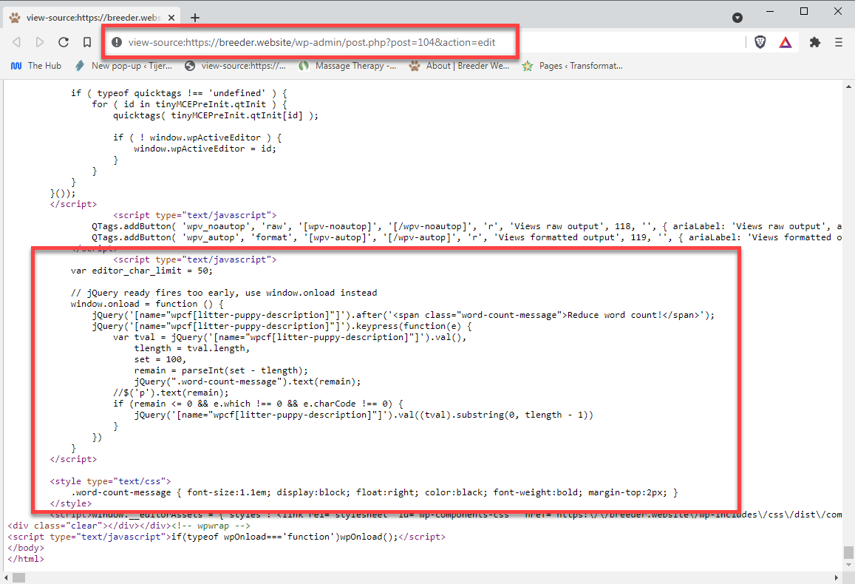Click the scroll down arrow
Image resolution: width=855 pixels, height=584 pixels.
(848, 565)
